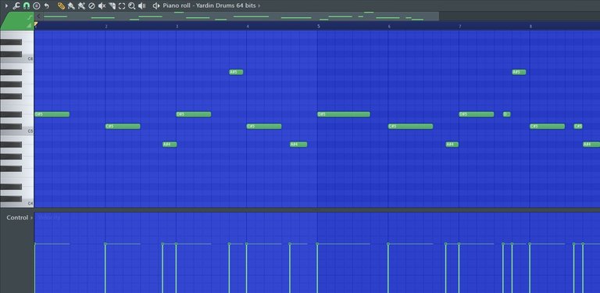Open the wrench Tools menu
Screen dimensions: 600x293
[x=16, y=5]
